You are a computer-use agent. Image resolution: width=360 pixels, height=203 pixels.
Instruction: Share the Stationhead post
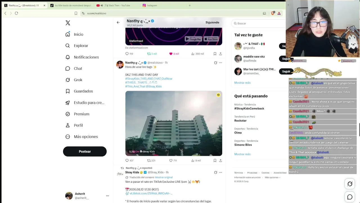coord(220,54)
